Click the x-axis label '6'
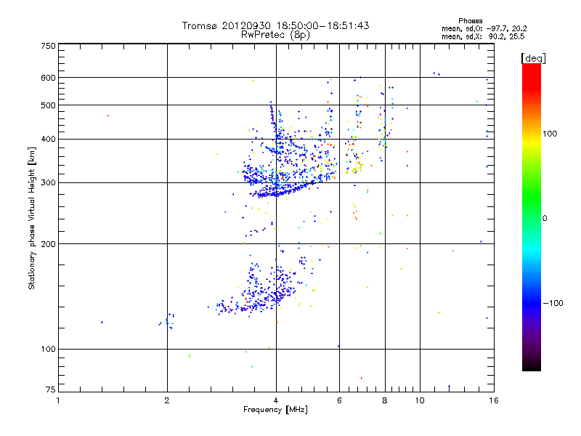This screenshot has width=581, height=436. pos(339,400)
